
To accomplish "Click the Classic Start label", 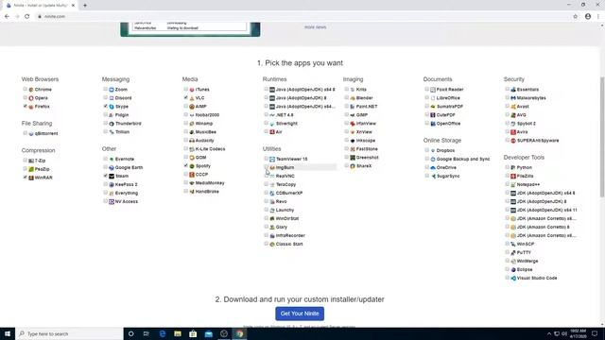I will point(289,244).
